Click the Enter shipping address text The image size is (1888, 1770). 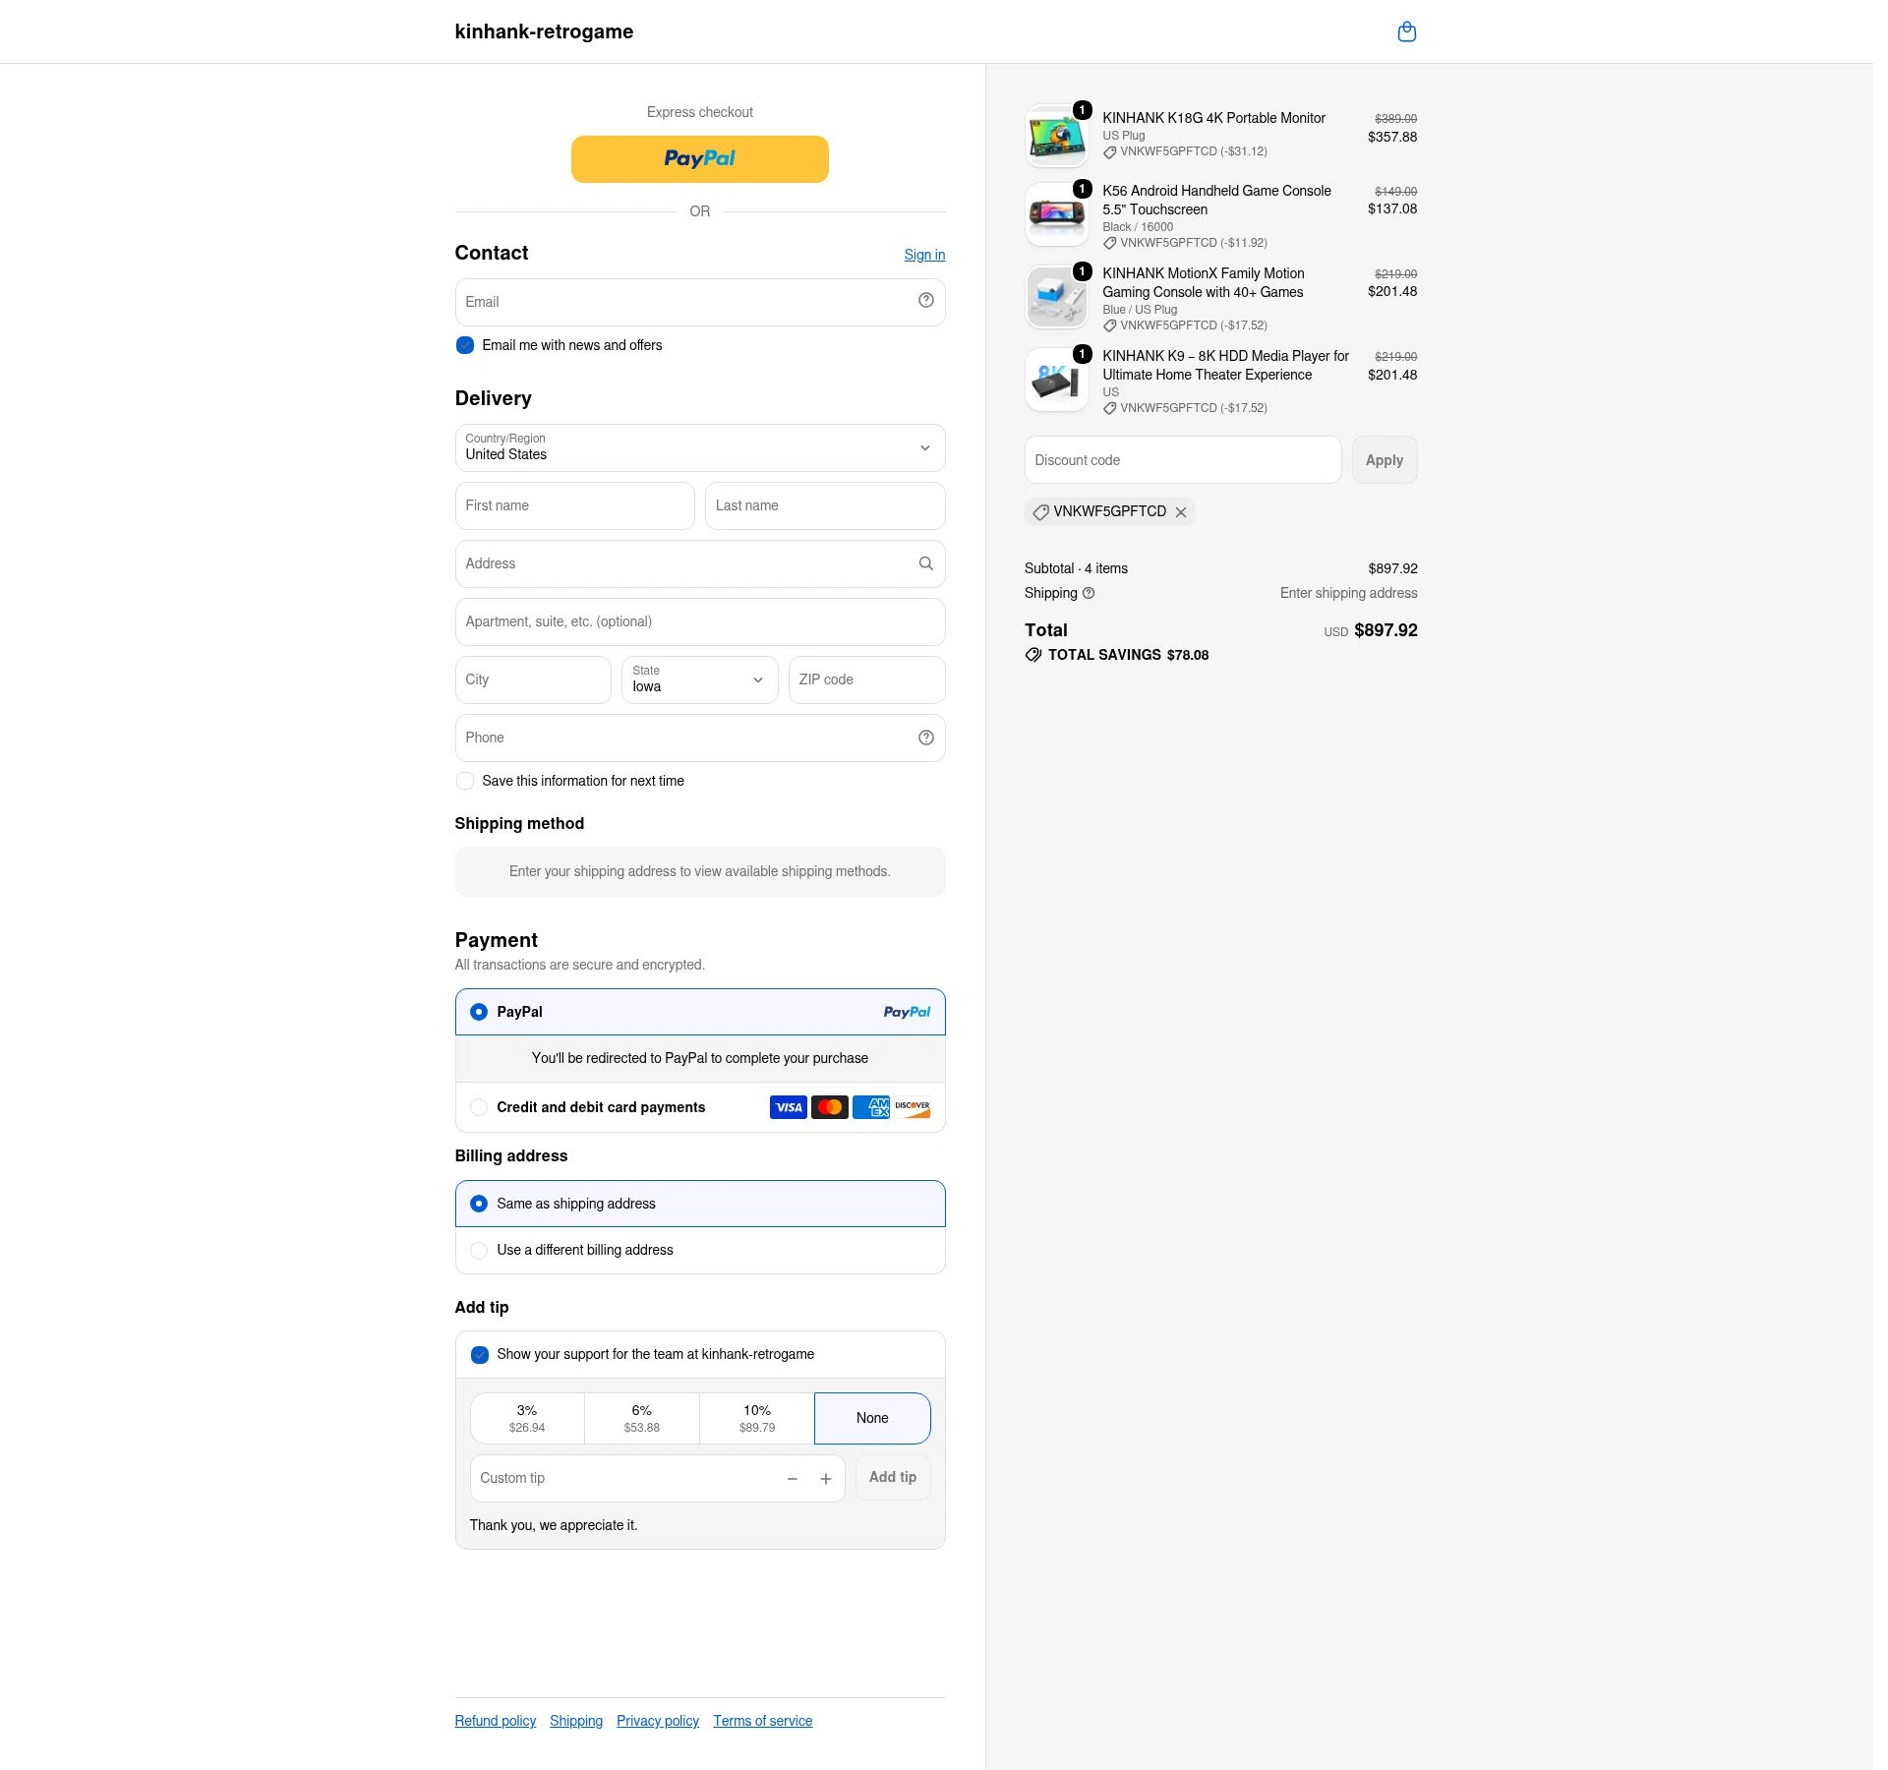pyautogui.click(x=1349, y=593)
